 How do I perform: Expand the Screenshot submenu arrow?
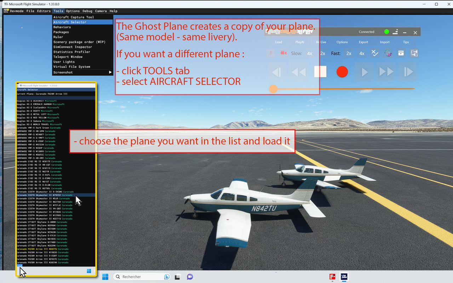[x=110, y=72]
